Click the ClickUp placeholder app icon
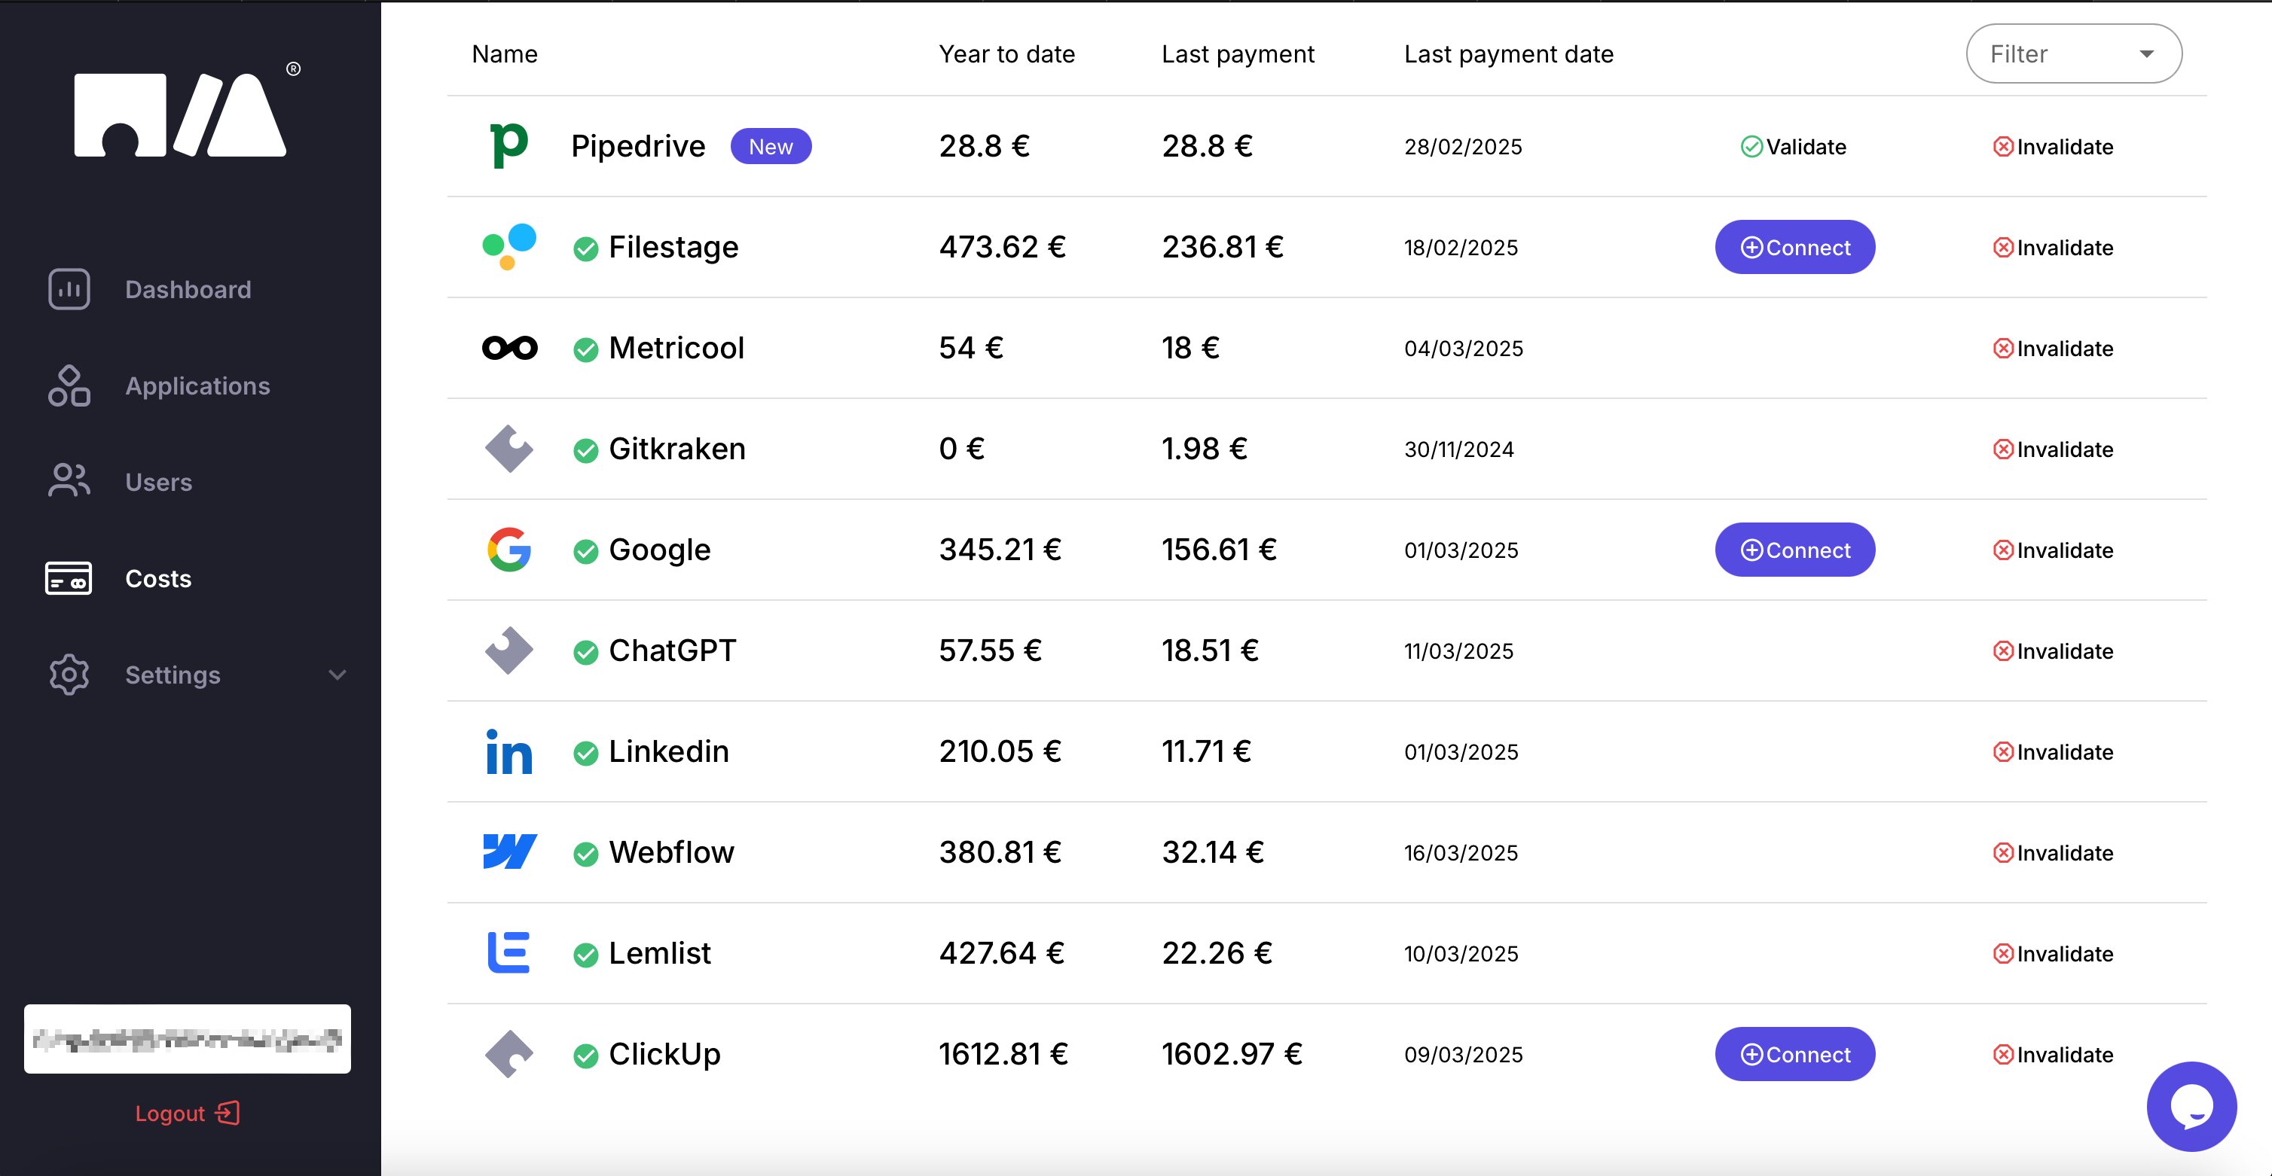Screen dimensions: 2272x1176 (x=509, y=1053)
